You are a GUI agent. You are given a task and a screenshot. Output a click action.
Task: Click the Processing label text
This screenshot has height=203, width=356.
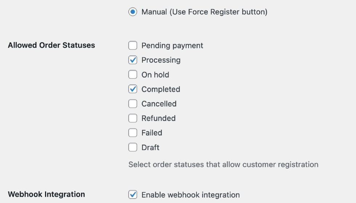(161, 60)
